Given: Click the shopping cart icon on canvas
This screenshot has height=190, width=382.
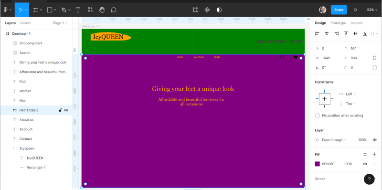Looking at the screenshot, I should 295,57.
